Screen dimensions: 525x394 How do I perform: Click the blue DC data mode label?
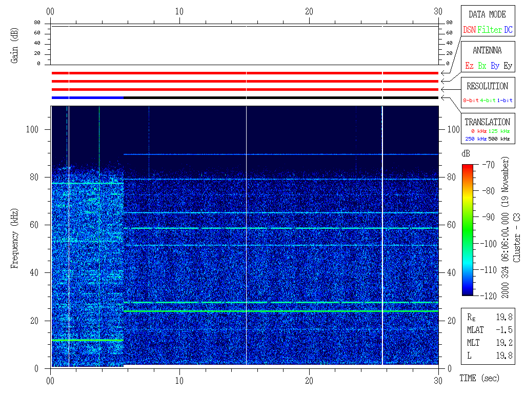pos(508,30)
